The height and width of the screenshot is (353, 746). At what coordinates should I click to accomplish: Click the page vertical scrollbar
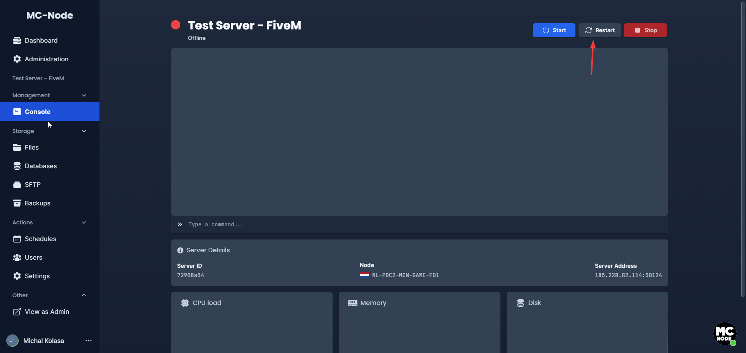click(x=743, y=149)
